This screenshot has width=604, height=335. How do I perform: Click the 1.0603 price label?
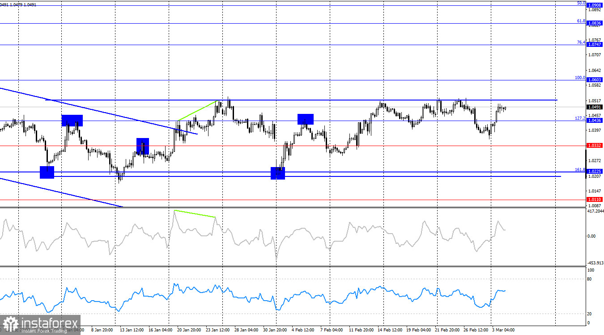[x=595, y=80]
